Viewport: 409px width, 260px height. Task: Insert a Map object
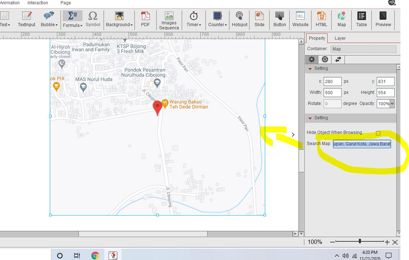tap(342, 19)
